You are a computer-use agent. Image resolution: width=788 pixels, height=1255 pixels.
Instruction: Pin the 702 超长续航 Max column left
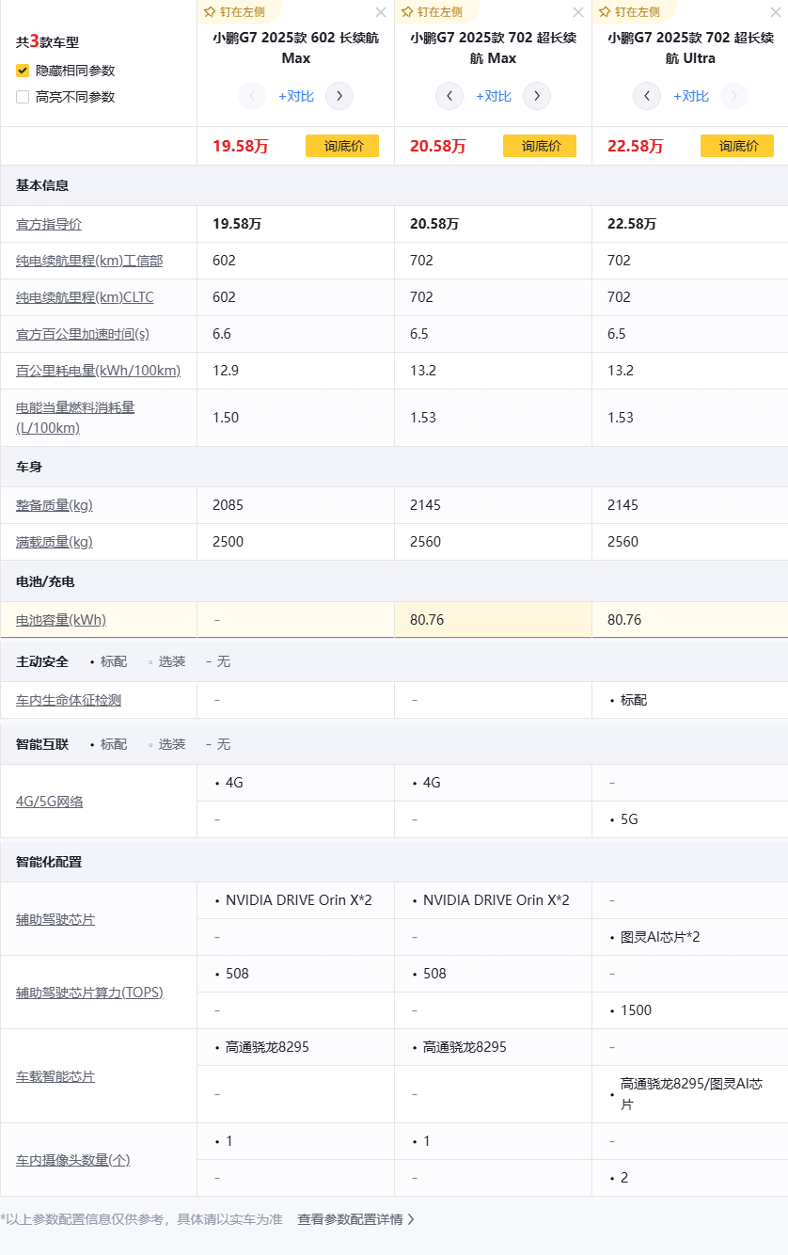(x=432, y=11)
